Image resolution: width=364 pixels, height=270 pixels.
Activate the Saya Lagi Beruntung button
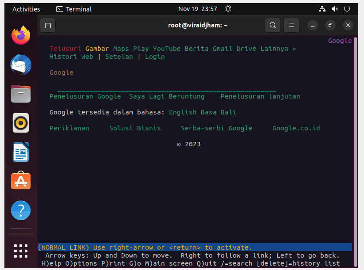click(167, 96)
